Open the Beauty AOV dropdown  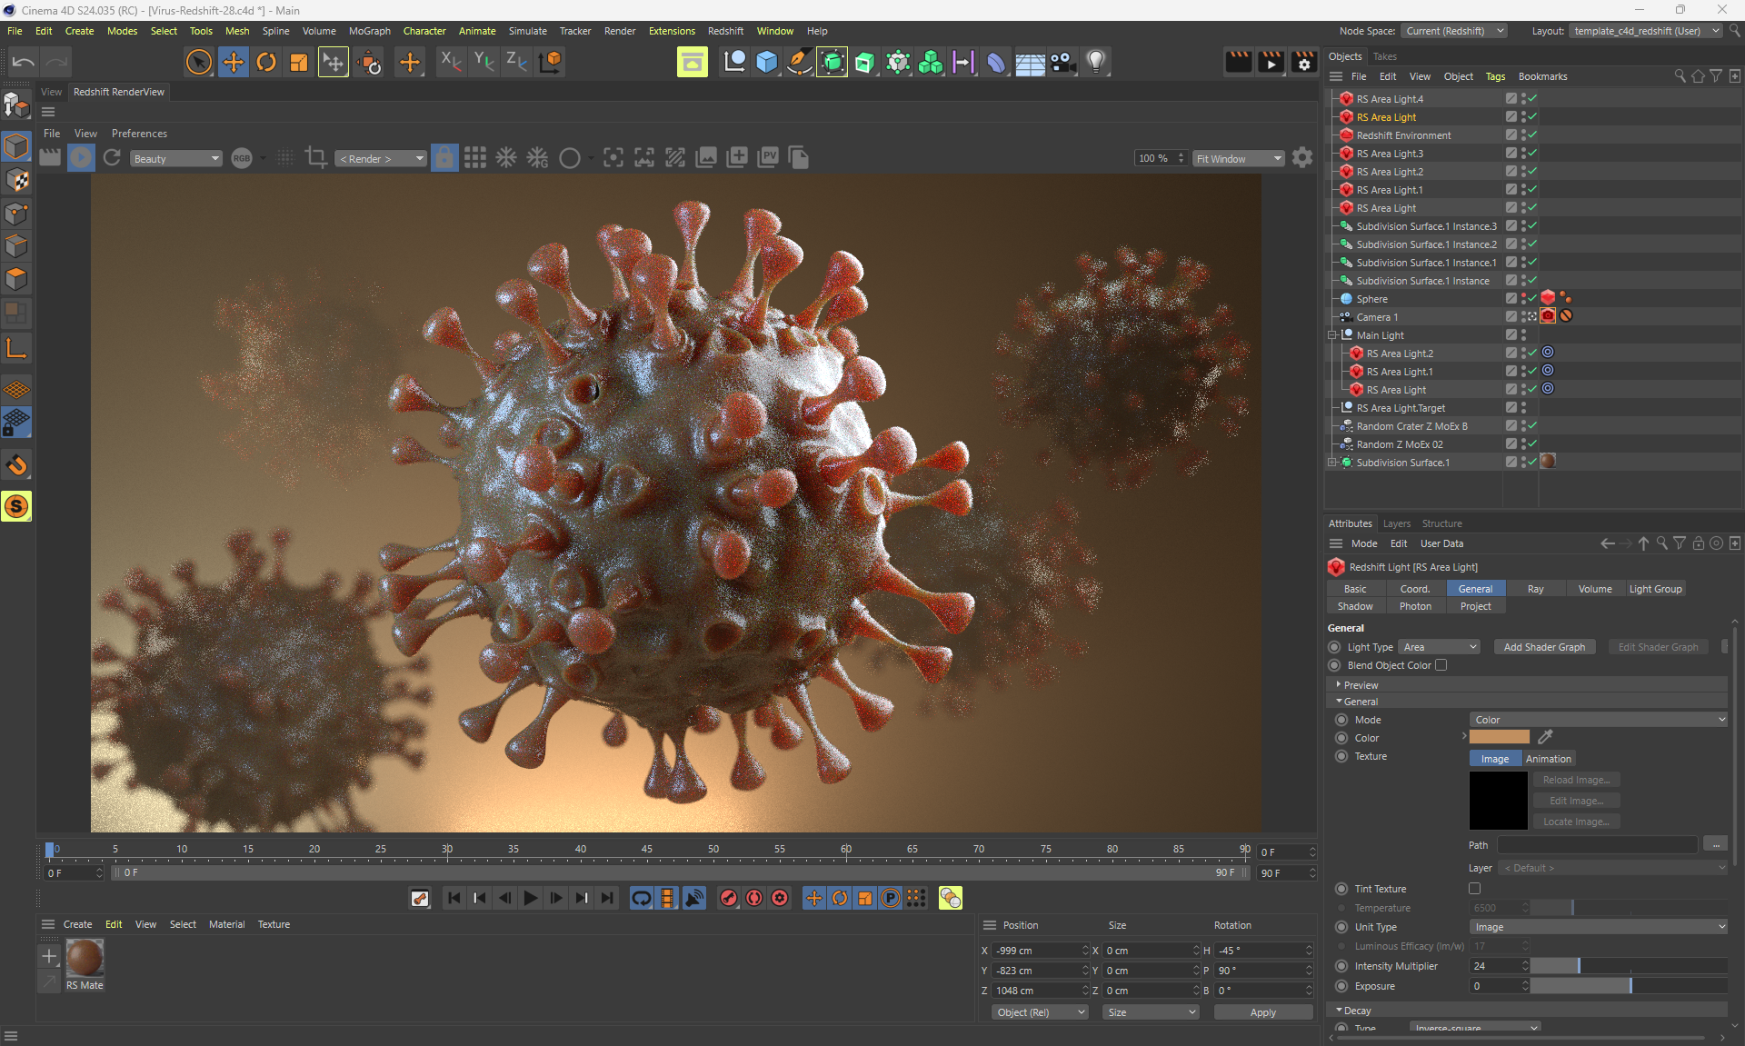coord(175,159)
